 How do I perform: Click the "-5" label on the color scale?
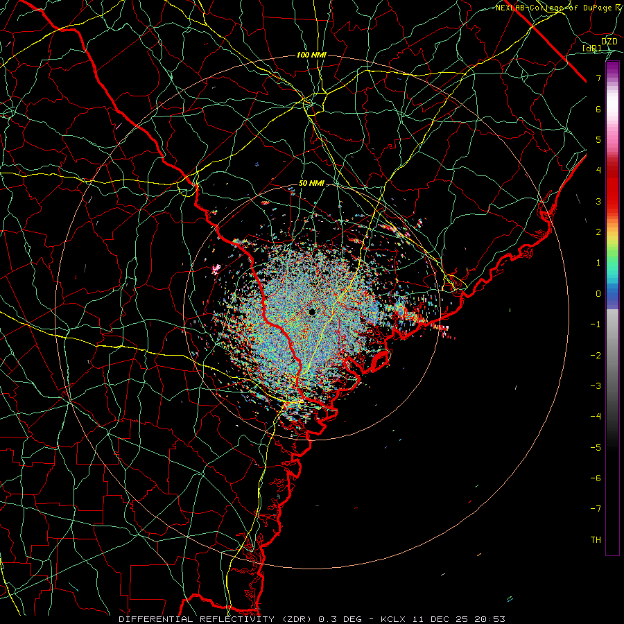click(x=596, y=448)
